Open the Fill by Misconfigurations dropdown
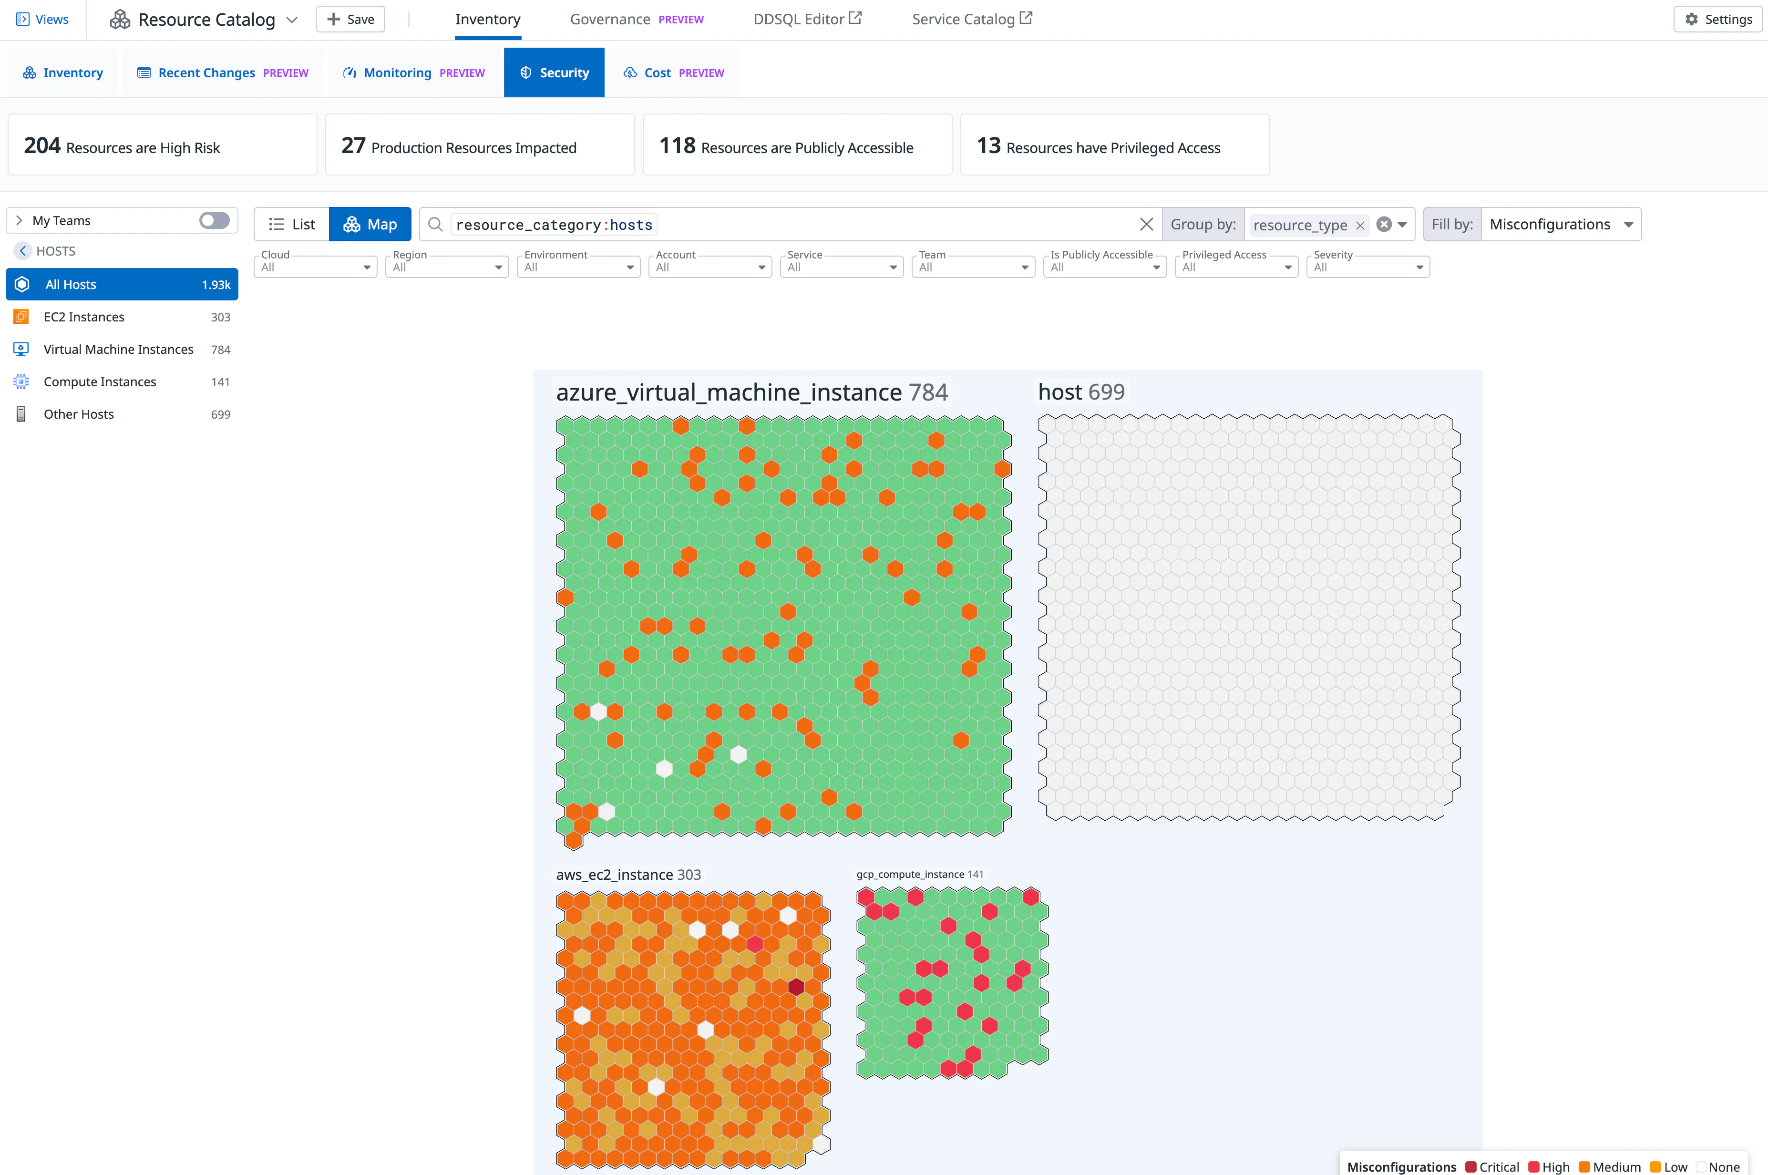This screenshot has width=1768, height=1175. pos(1561,224)
